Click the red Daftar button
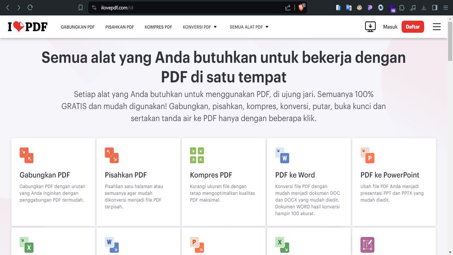The height and width of the screenshot is (255, 453). click(413, 27)
